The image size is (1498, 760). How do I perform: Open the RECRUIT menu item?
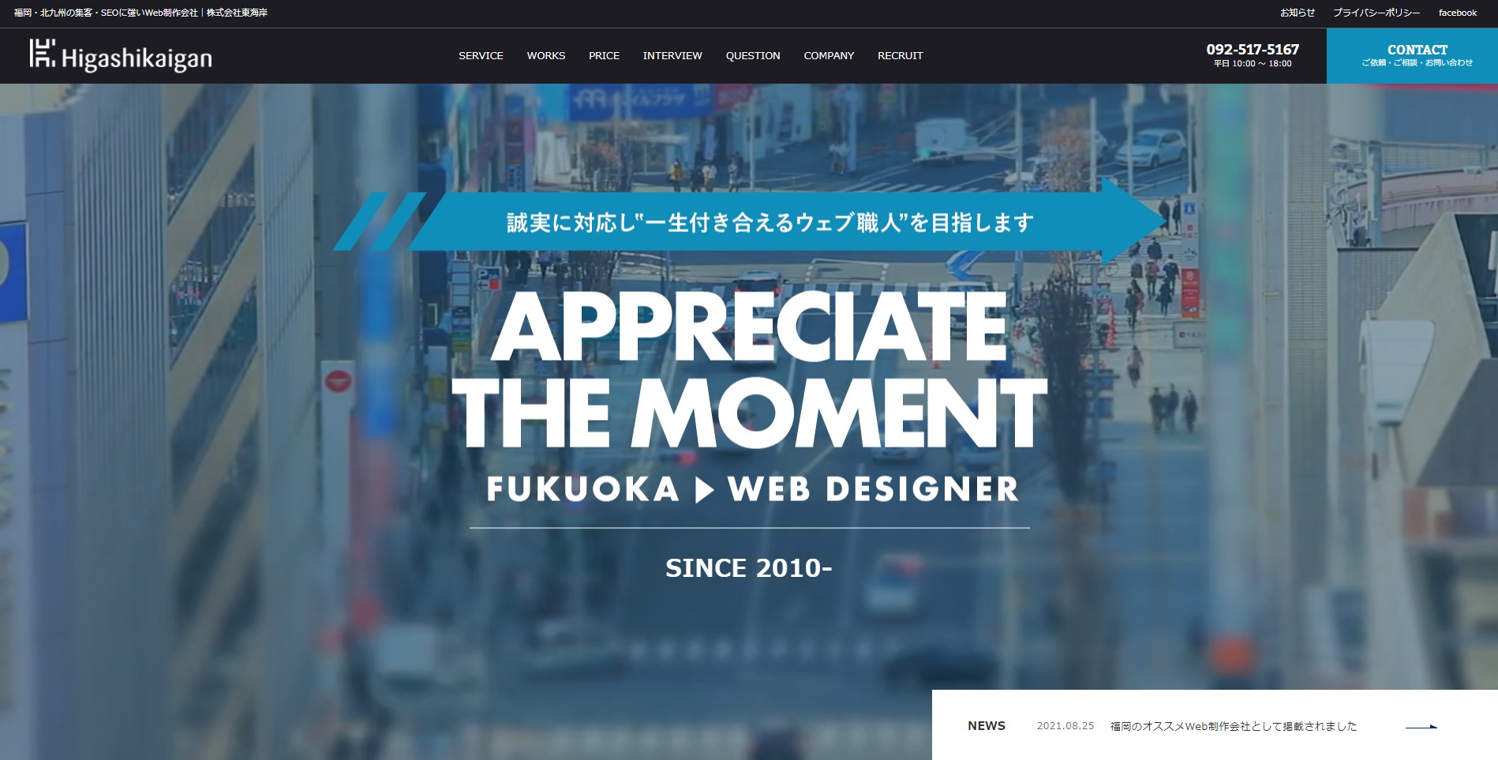tap(900, 55)
